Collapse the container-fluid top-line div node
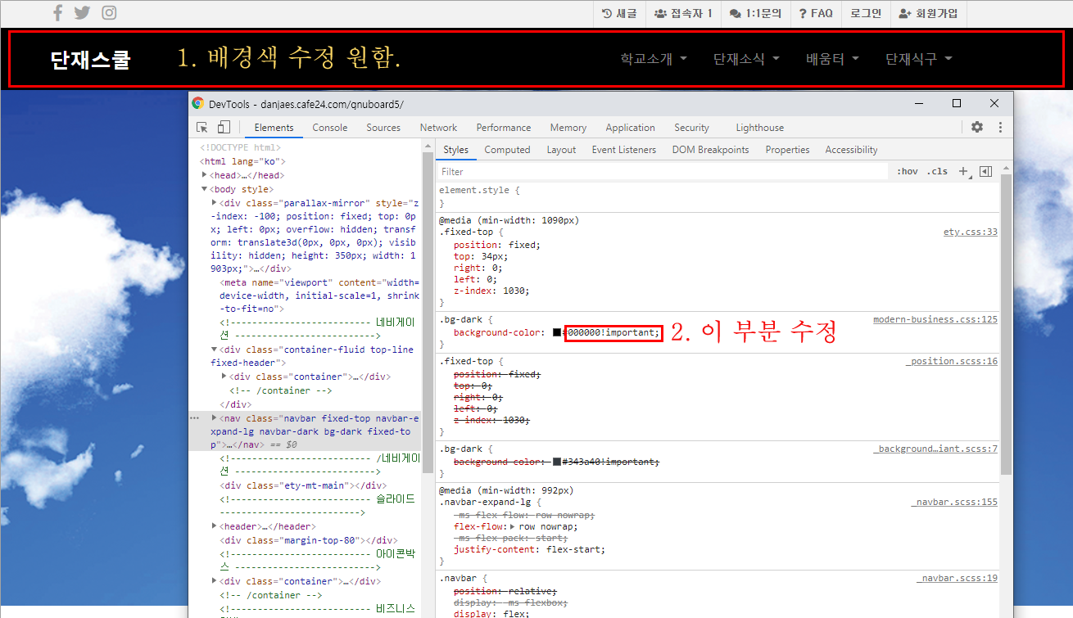The width and height of the screenshot is (1073, 618). pos(215,350)
